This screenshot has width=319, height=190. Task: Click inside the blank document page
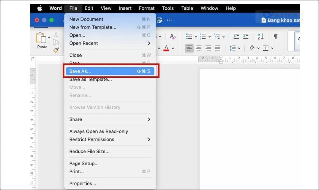[250, 129]
